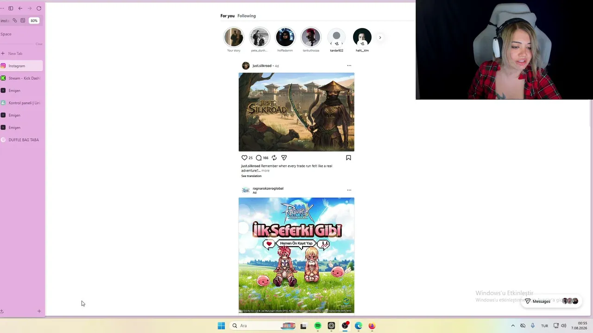Screen dimensions: 593x333
Task: Open the Kontrol paneli browser tab
Action: click(x=21, y=103)
